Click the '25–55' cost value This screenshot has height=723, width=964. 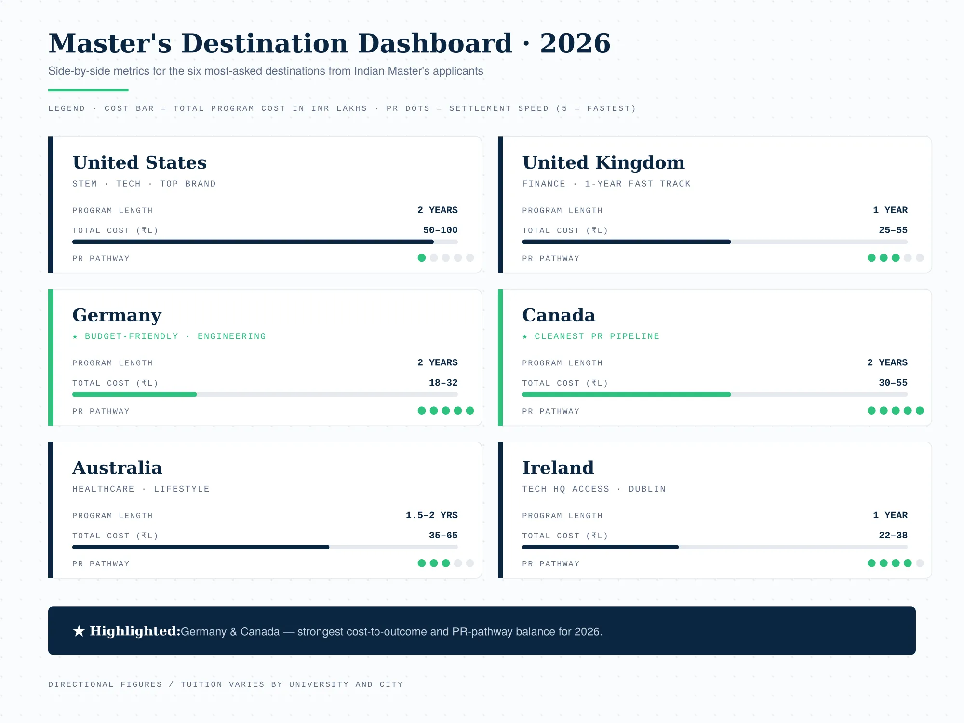click(x=893, y=230)
